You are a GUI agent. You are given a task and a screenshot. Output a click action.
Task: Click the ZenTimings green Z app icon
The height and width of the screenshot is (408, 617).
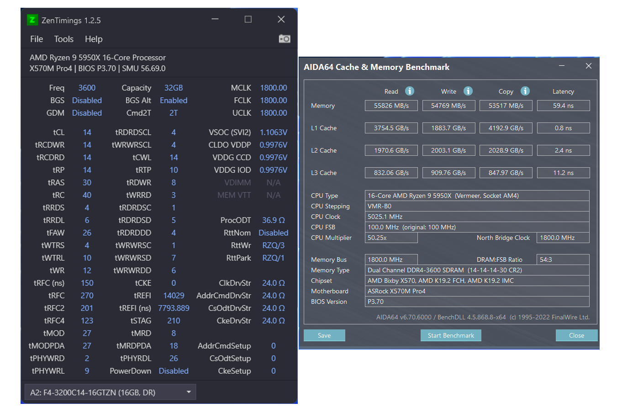point(32,20)
